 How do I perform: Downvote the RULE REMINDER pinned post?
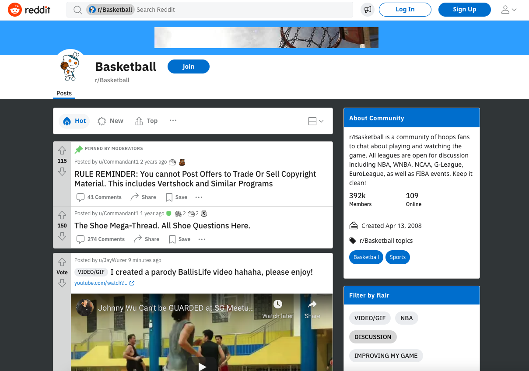(x=62, y=171)
